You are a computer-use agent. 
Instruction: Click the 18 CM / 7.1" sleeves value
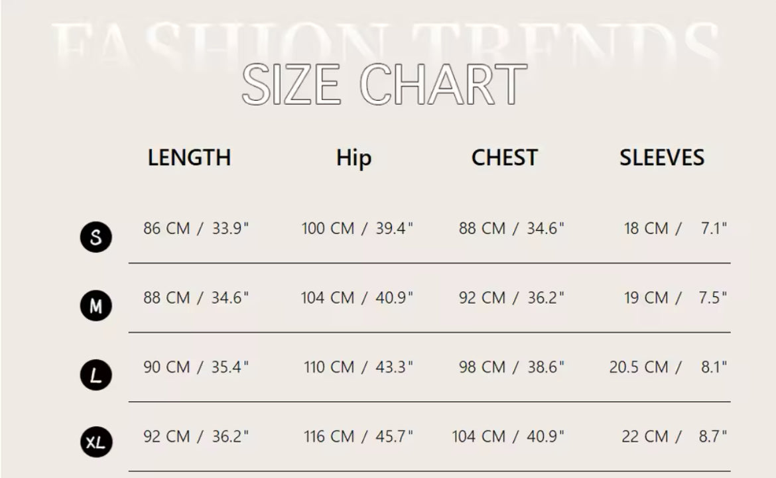coord(675,229)
